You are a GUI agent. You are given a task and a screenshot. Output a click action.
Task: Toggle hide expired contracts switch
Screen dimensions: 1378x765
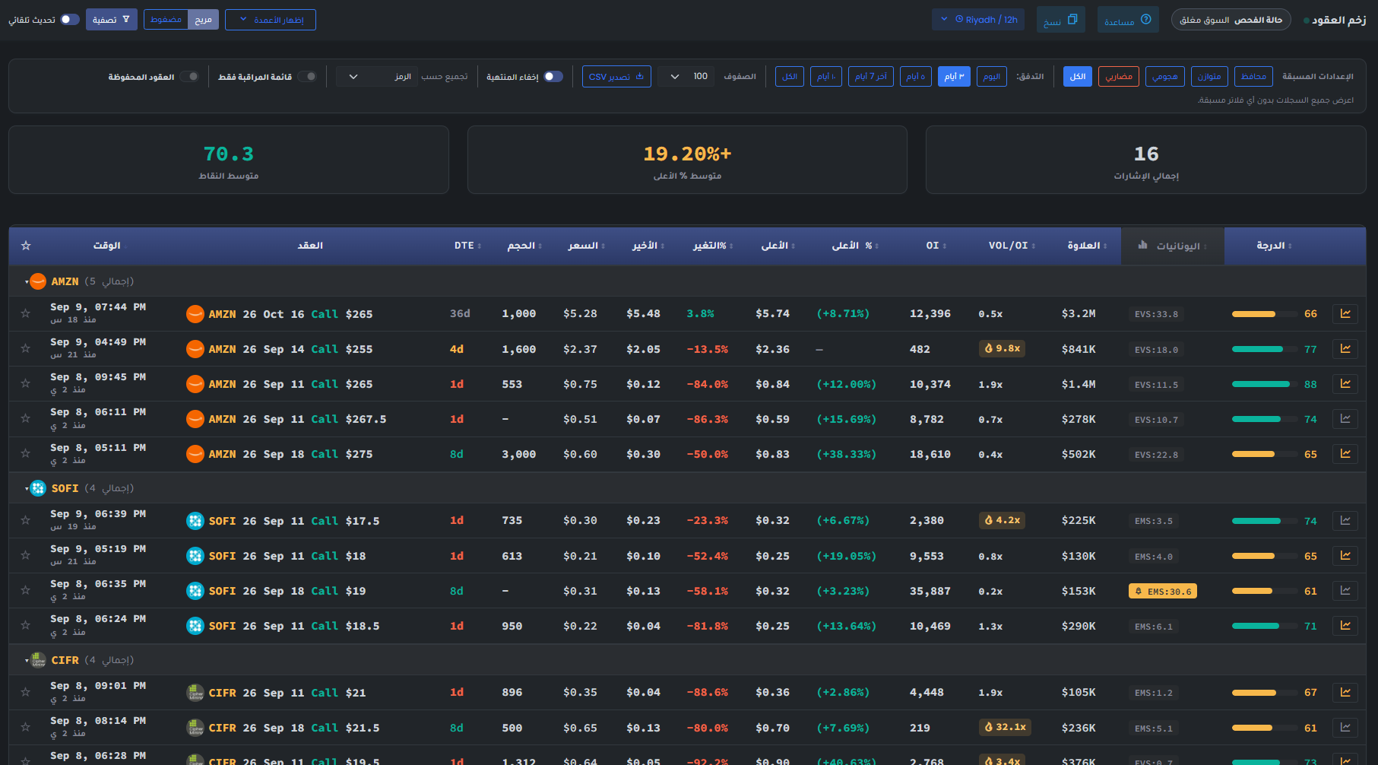click(x=553, y=76)
